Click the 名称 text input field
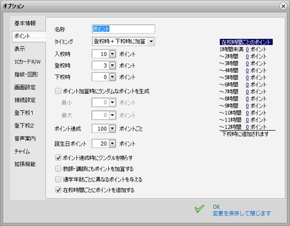This screenshot has width=290, height=226. point(123,29)
